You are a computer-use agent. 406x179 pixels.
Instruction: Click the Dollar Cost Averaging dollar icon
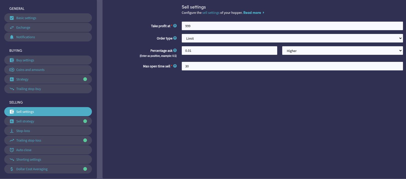click(12, 169)
